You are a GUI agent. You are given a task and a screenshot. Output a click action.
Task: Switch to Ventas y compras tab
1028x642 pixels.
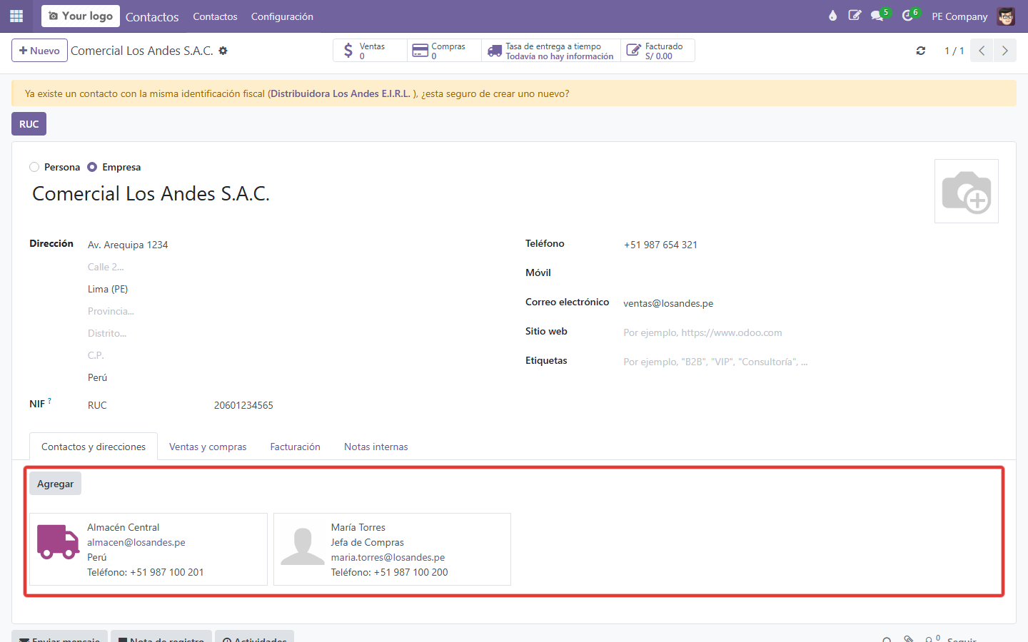(208, 447)
